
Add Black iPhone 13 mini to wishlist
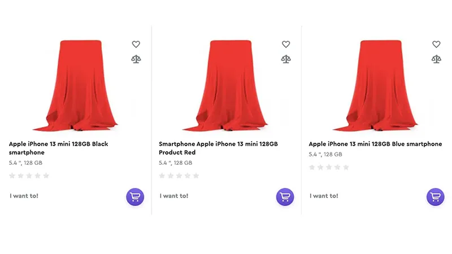pos(136,44)
